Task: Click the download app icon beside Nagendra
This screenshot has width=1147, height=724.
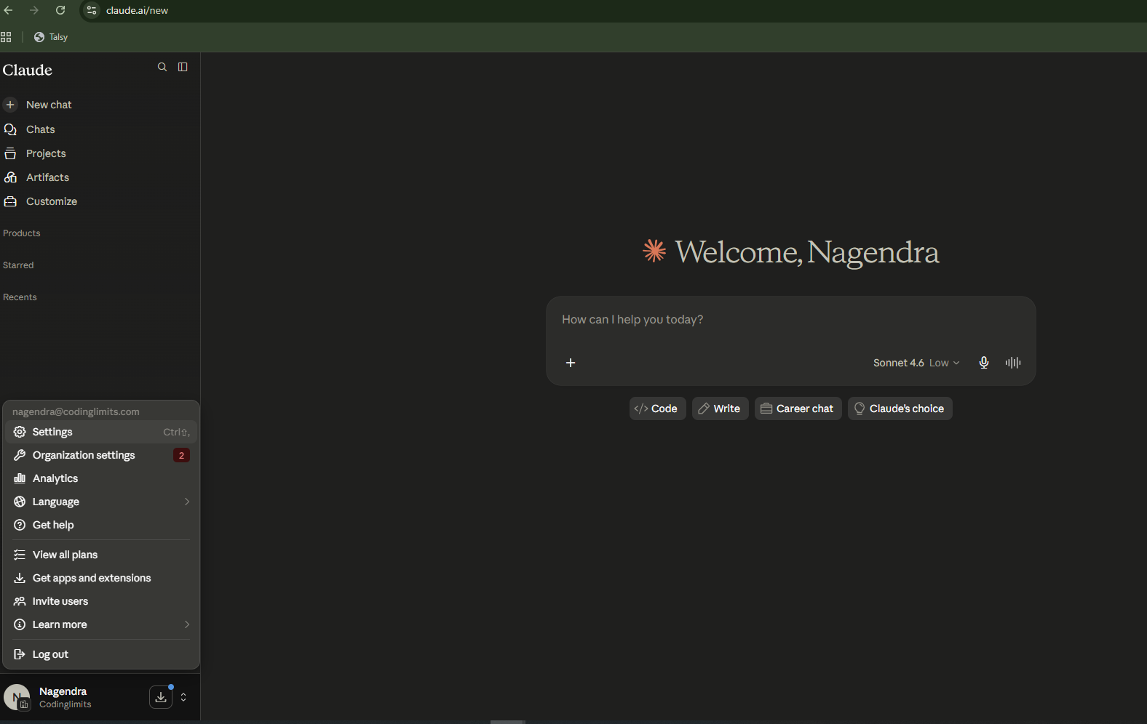Action: (x=161, y=697)
